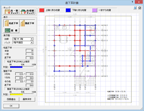Click the purple 一致する柱壁 color swatch
Screen dimensions: 144x111
95,10
